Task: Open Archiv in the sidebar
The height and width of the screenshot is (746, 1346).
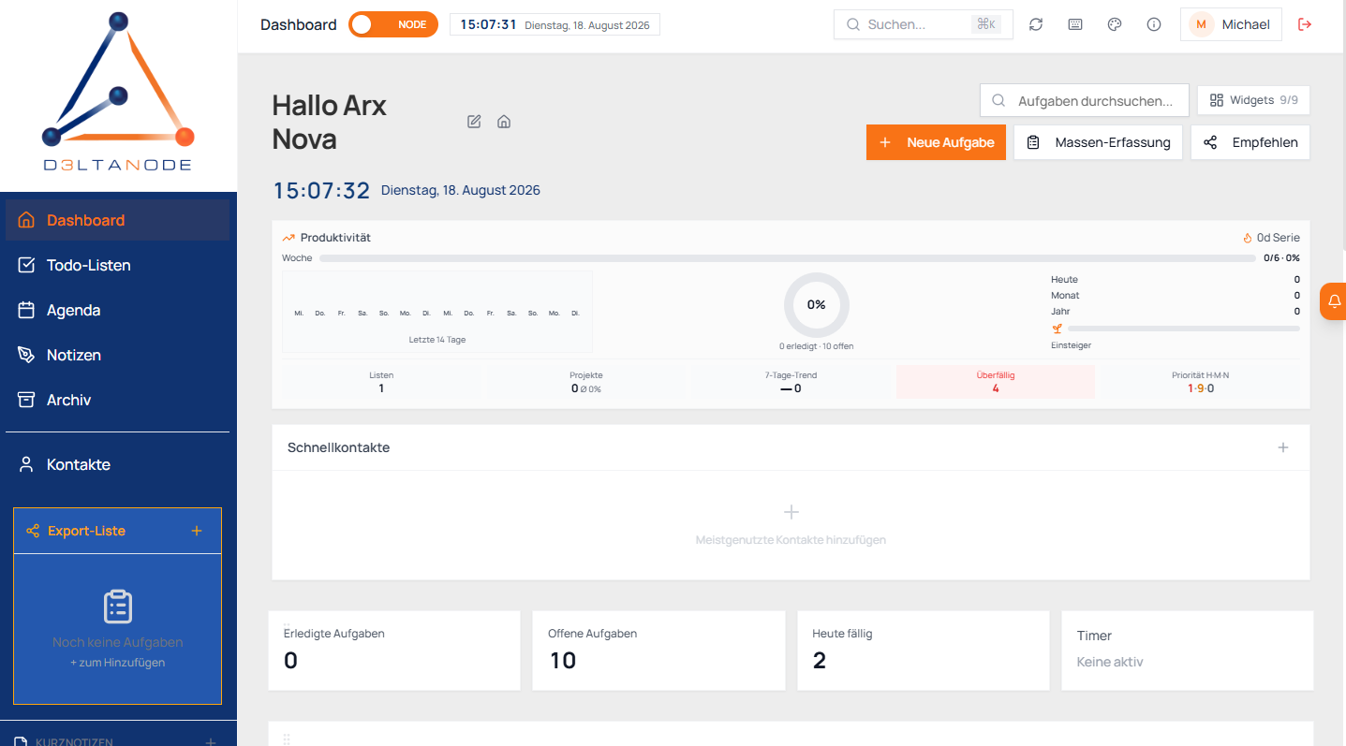Action: (x=118, y=400)
